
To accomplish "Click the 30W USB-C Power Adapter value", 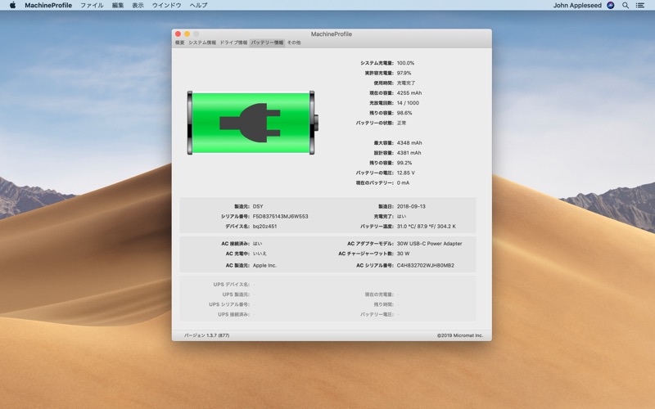I will (x=429, y=244).
